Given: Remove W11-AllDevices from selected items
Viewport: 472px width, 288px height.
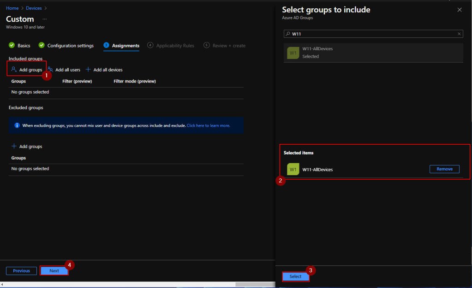Looking at the screenshot, I should pyautogui.click(x=444, y=169).
